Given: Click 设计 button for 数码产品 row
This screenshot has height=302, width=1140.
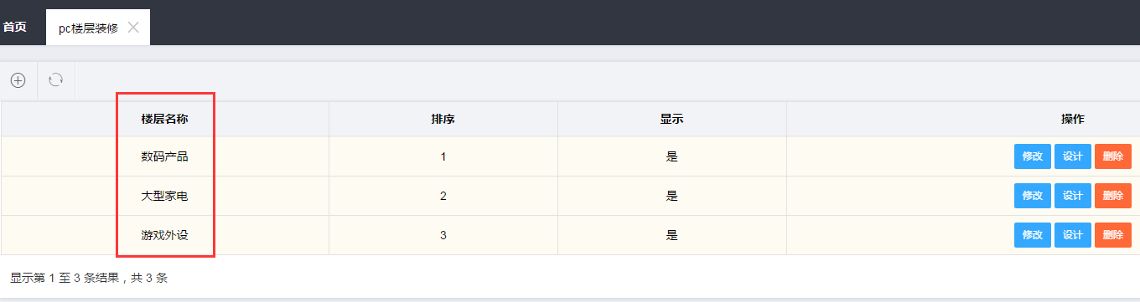Looking at the screenshot, I should (x=1073, y=156).
